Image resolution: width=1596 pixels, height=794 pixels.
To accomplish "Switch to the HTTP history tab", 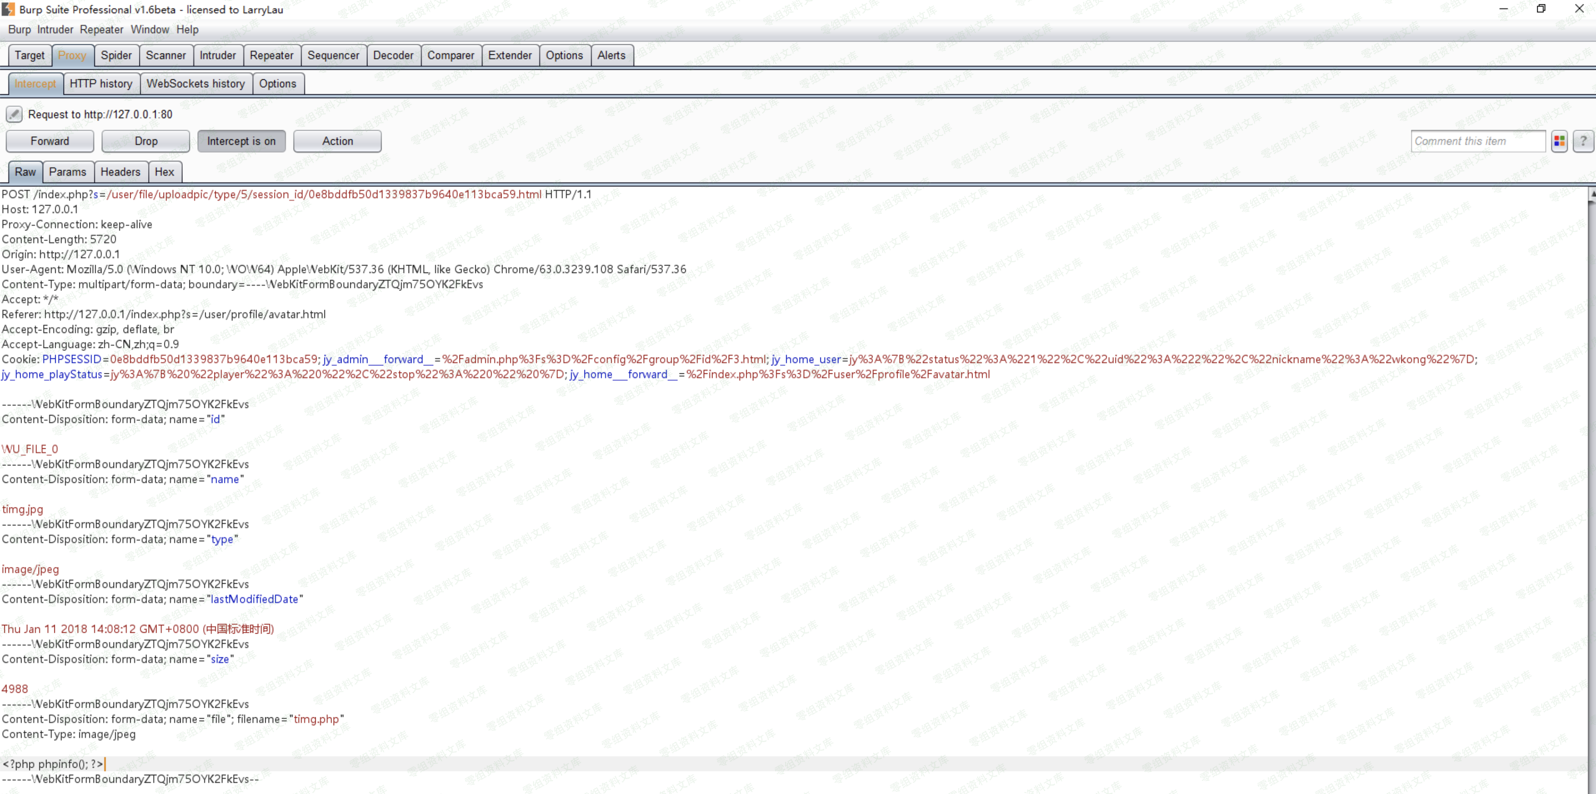I will [100, 84].
